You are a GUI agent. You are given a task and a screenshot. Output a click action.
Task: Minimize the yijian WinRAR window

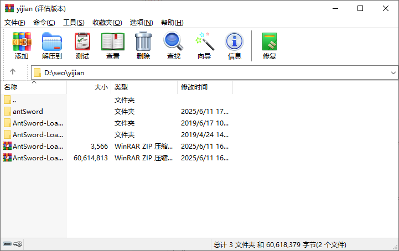(x=335, y=8)
